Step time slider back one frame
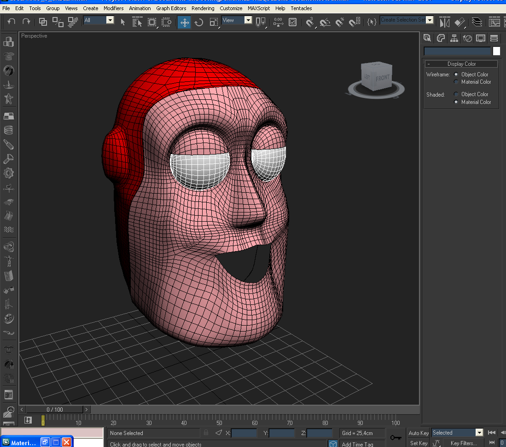 [x=22, y=409]
